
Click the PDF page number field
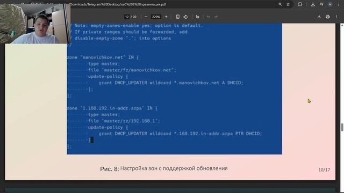pyautogui.click(x=127, y=17)
